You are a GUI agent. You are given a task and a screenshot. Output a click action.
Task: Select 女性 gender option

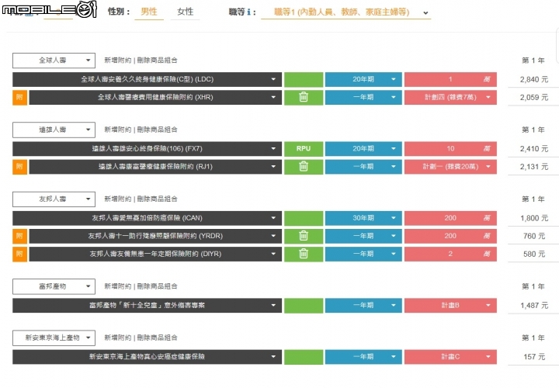pos(185,12)
